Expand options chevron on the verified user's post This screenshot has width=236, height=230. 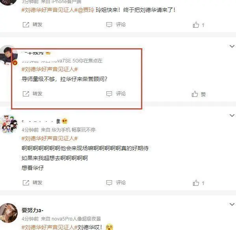coord(232,46)
